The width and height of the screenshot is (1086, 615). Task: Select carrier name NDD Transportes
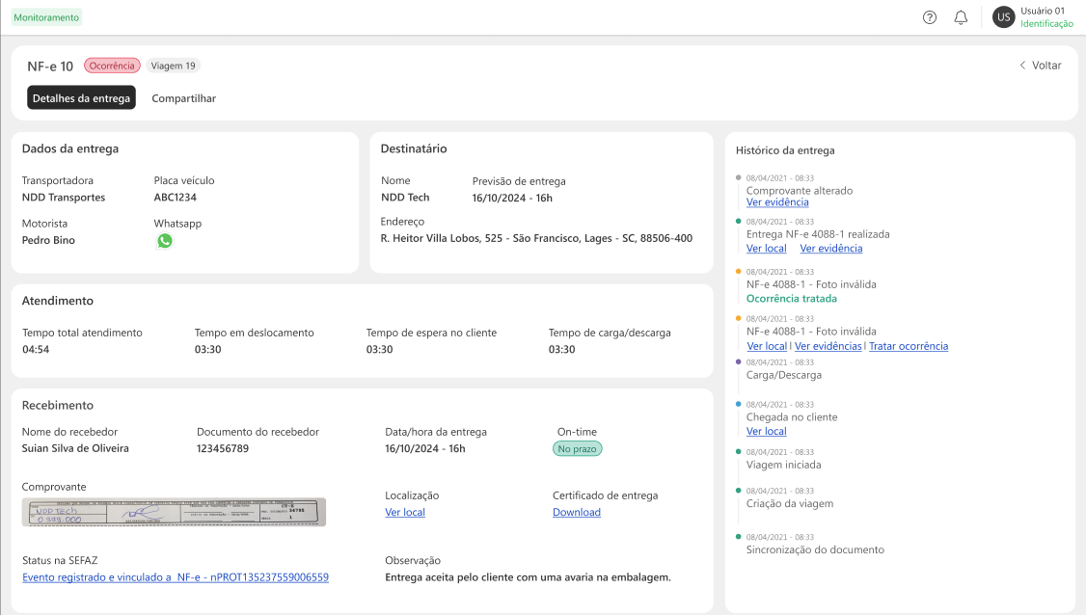64,198
